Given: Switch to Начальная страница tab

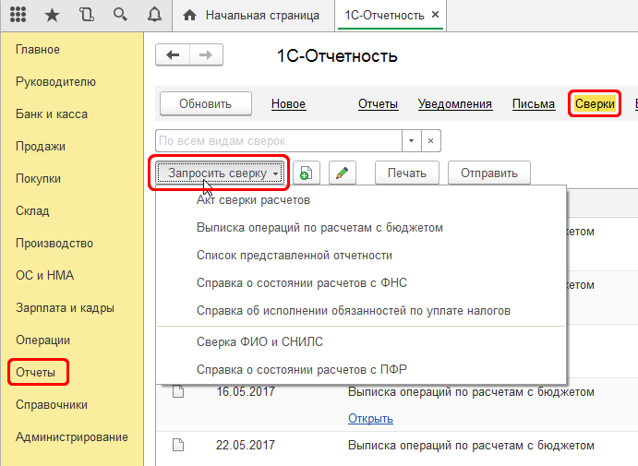Looking at the screenshot, I should [254, 16].
